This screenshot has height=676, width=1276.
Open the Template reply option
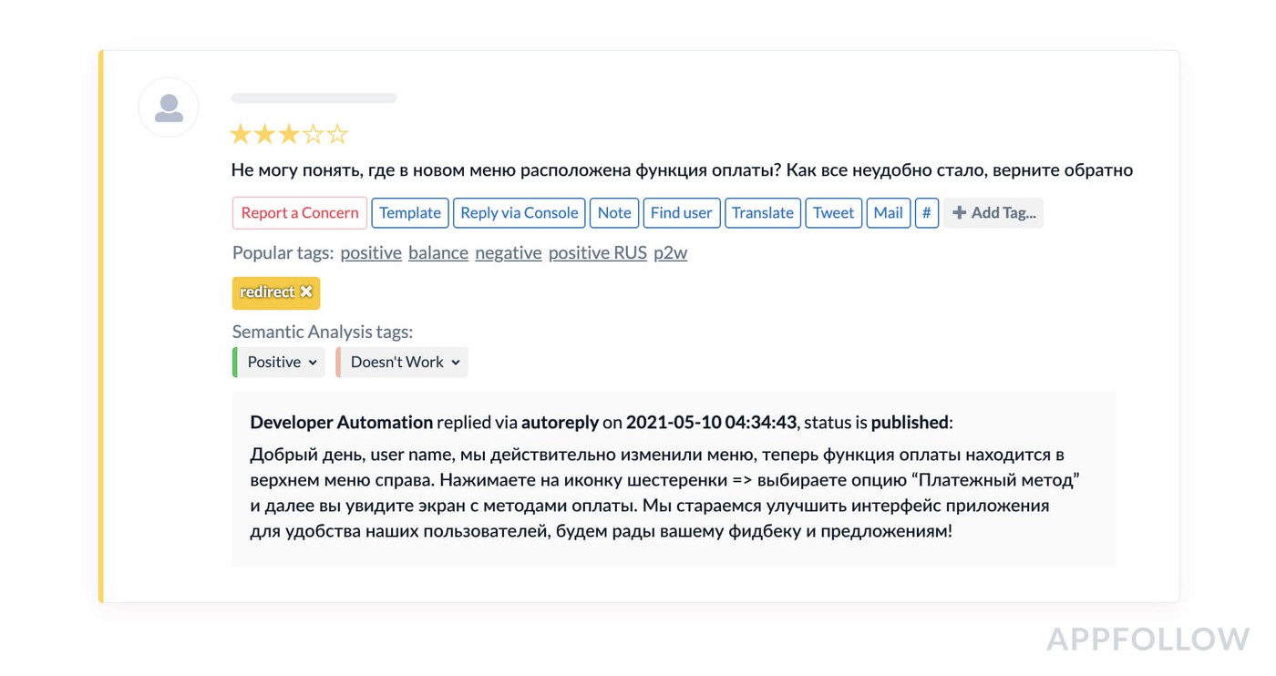coord(410,213)
